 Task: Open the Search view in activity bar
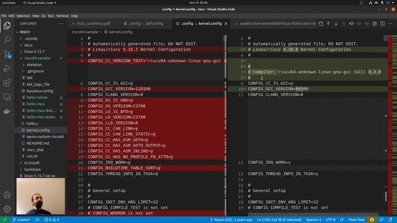[x=7, y=40]
